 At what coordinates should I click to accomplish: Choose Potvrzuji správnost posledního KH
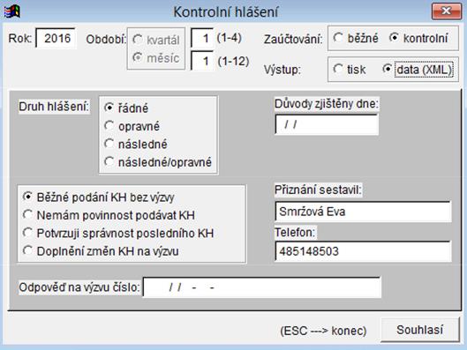[118, 233]
